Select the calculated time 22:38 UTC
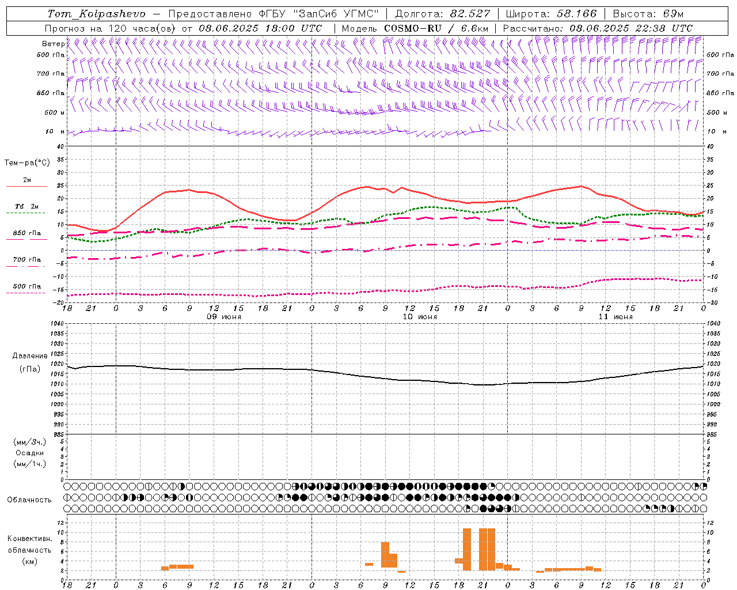737x590 pixels. tap(664, 28)
